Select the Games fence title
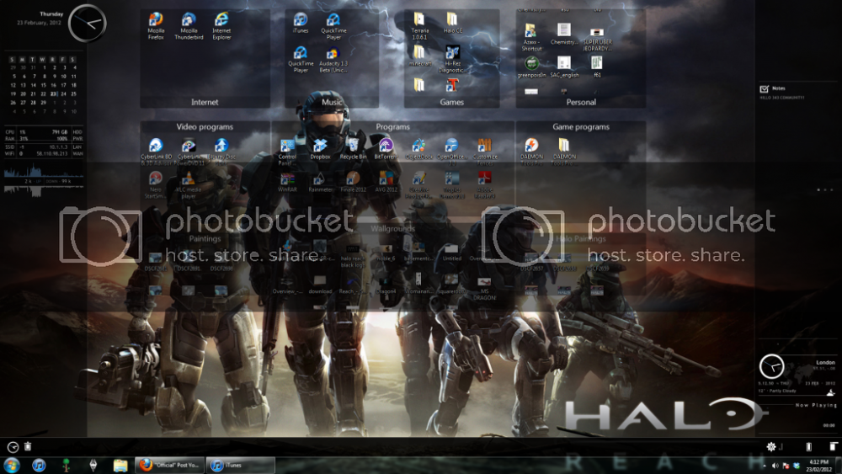The height and width of the screenshot is (474, 842). click(451, 102)
